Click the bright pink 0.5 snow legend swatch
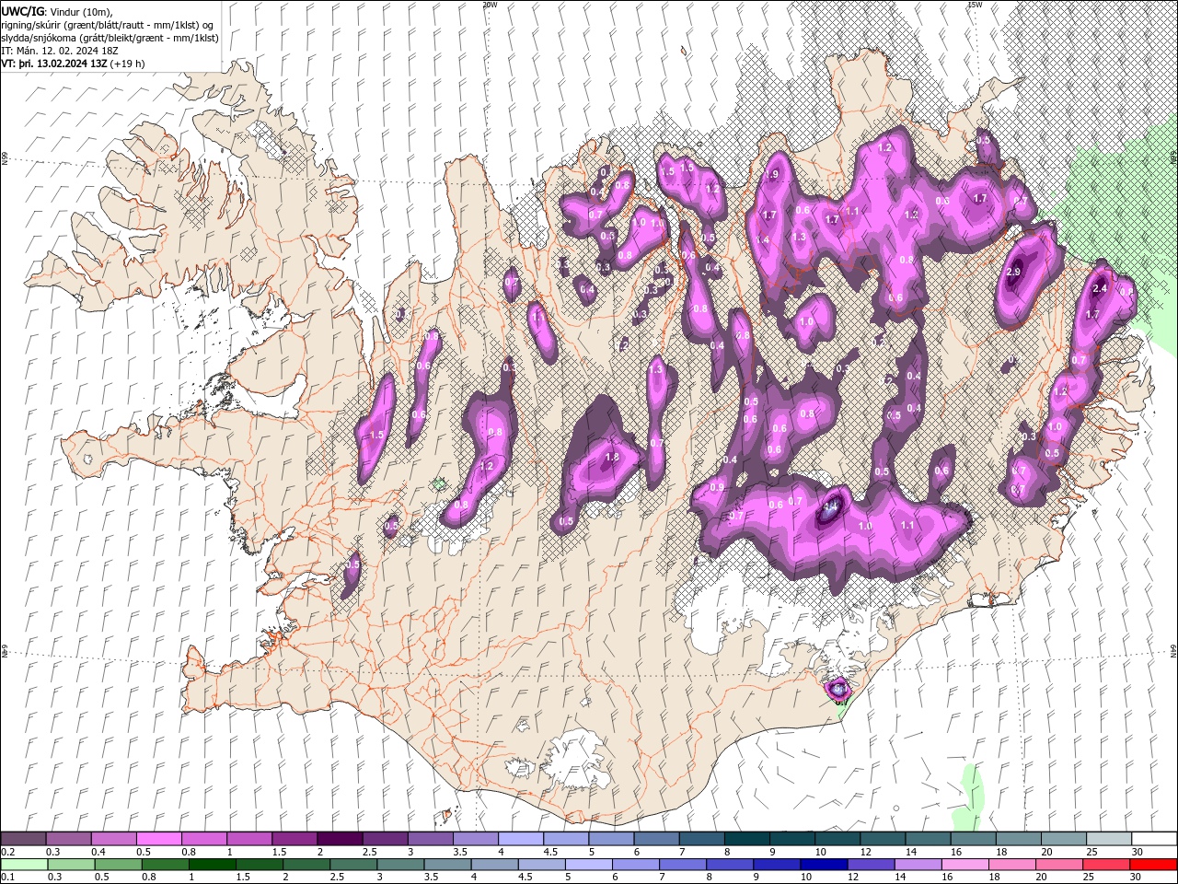The height and width of the screenshot is (884, 1178). click(x=158, y=839)
